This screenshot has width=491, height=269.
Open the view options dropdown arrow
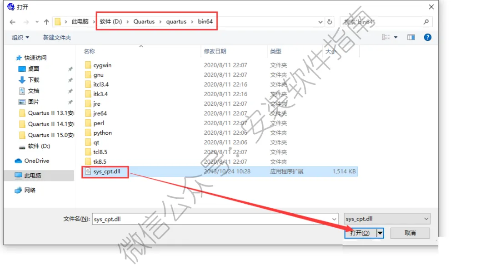coord(396,38)
